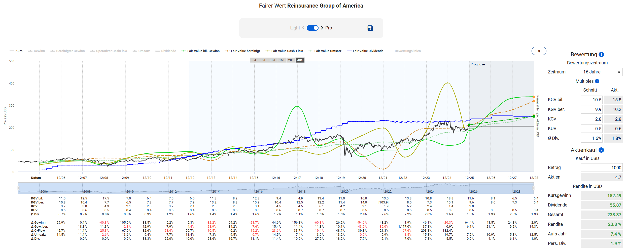Click the orange forecast triangle marker at the top
The width and height of the screenshot is (628, 250).
click(x=534, y=97)
